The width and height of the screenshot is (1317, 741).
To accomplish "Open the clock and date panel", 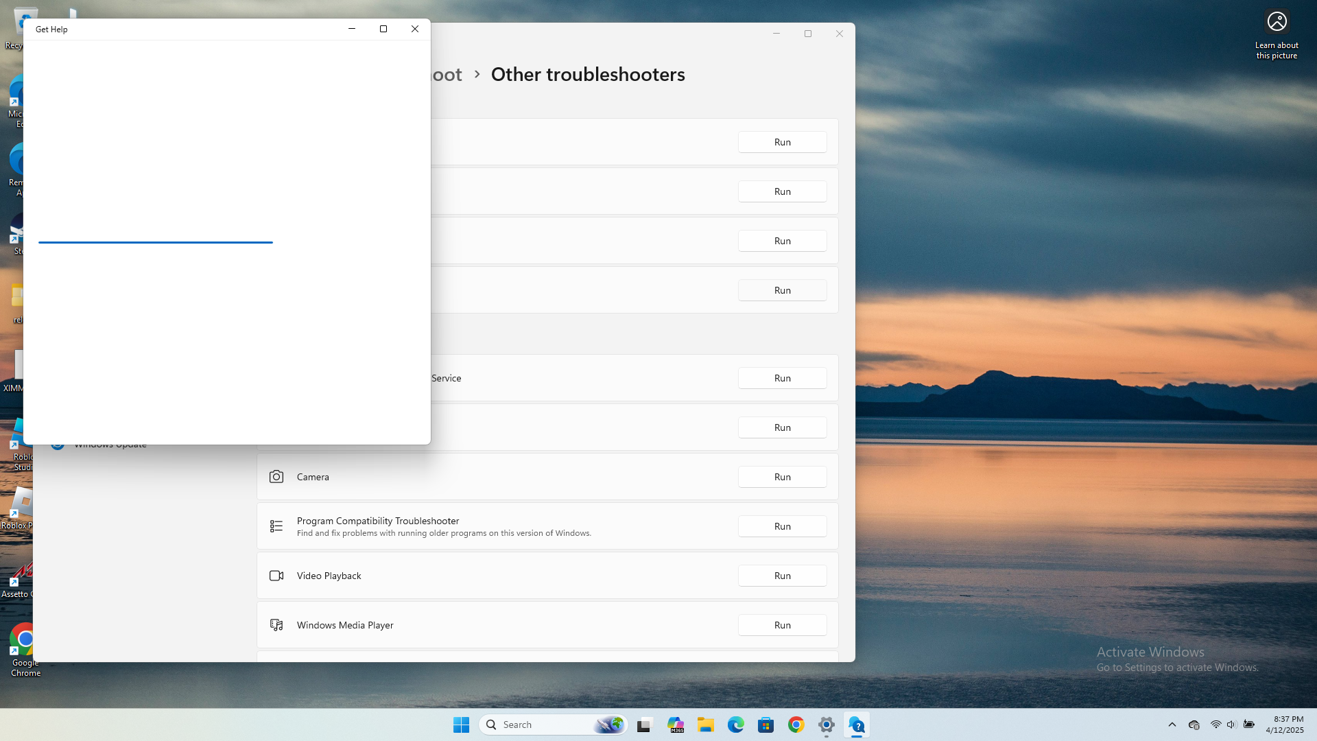I will (1285, 725).
